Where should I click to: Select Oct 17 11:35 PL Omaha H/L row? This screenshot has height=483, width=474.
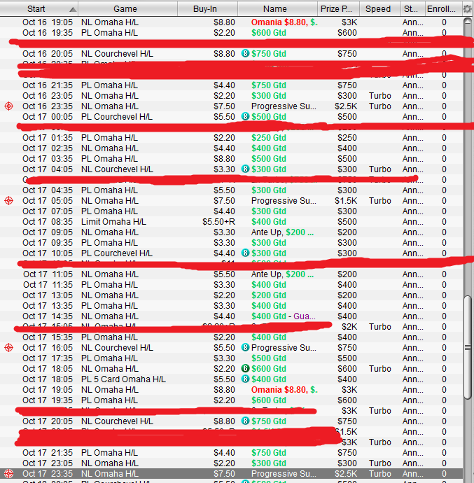coord(231,285)
